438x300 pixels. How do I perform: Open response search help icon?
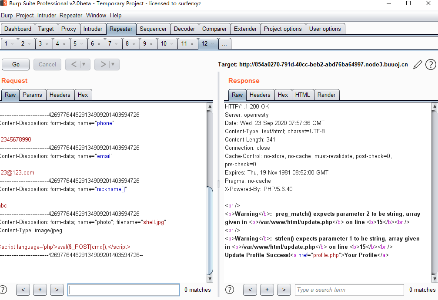(x=230, y=290)
